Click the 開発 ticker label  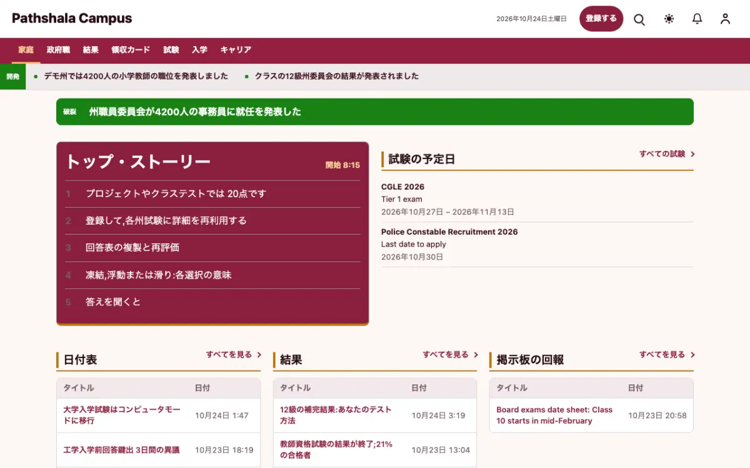tap(12, 76)
